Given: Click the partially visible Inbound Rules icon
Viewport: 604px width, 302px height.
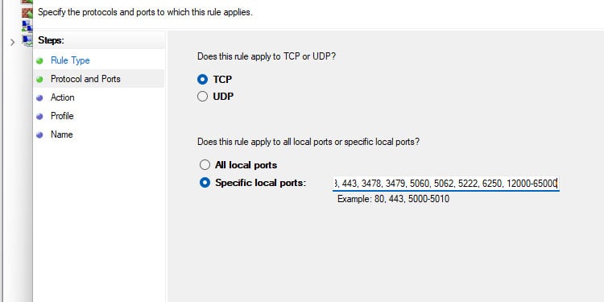Looking at the screenshot, I should [27, 2].
